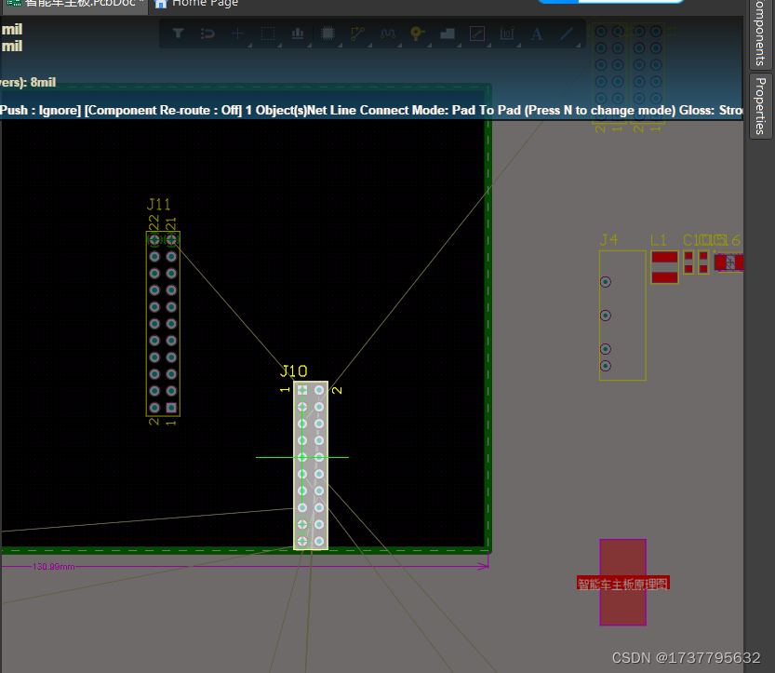Select the trace length tuning tool

[x=387, y=34]
